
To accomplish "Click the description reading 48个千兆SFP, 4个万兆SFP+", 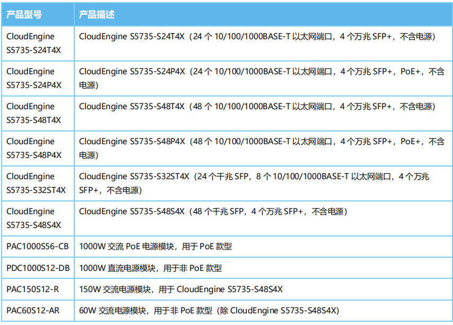I will pos(213,212).
